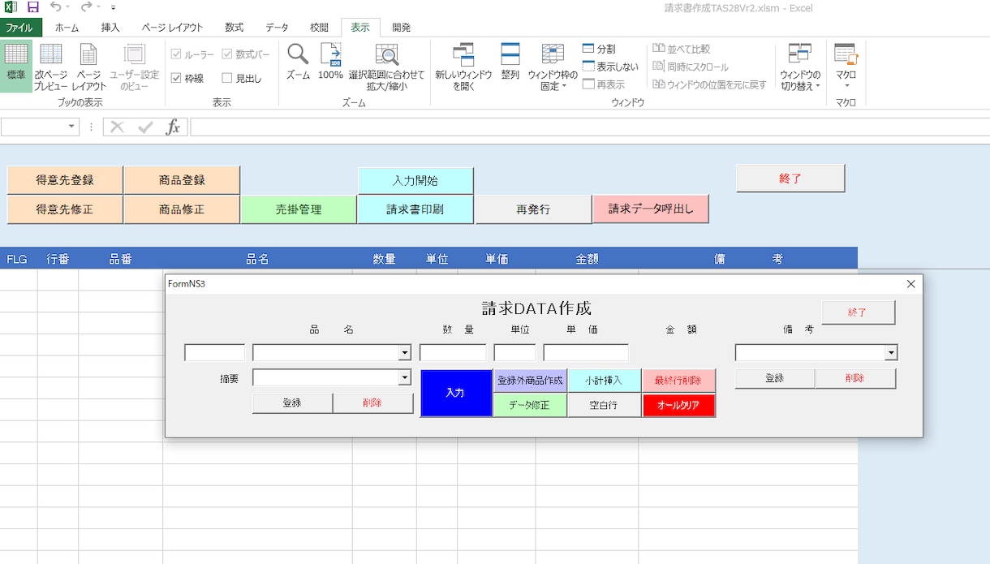Open ウィンドウの切り替え dropdown
Screen dimensions: 990x564
800,66
